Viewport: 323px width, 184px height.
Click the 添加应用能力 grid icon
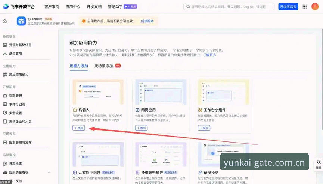[5, 75]
